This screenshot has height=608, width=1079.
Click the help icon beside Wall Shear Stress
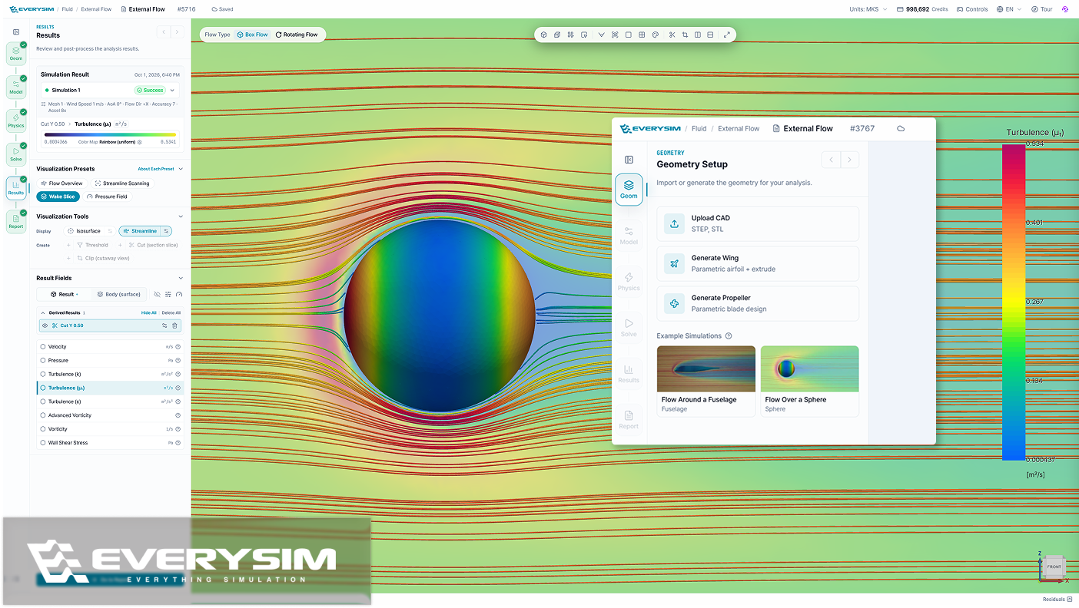click(x=178, y=443)
